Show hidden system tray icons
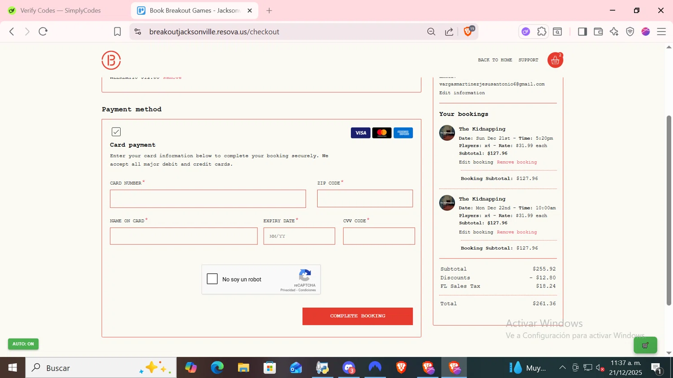This screenshot has height=378, width=673. pos(562,368)
